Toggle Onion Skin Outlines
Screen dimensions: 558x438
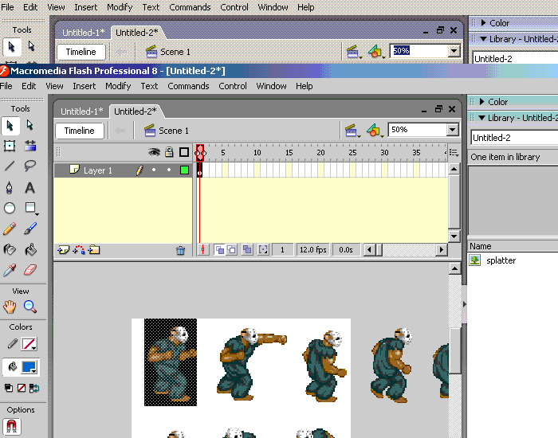click(232, 250)
